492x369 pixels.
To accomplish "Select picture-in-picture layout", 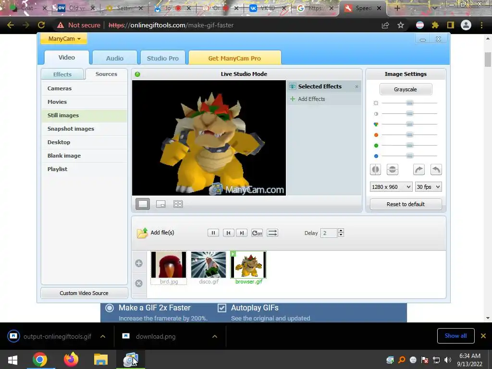I will click(160, 204).
